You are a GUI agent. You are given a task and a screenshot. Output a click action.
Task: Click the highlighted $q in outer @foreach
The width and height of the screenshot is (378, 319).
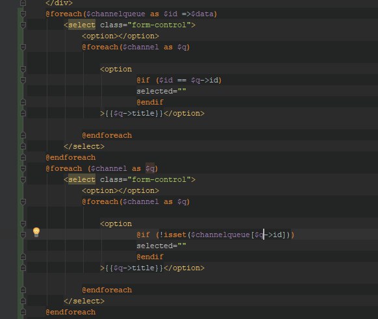pyautogui.click(x=150, y=168)
